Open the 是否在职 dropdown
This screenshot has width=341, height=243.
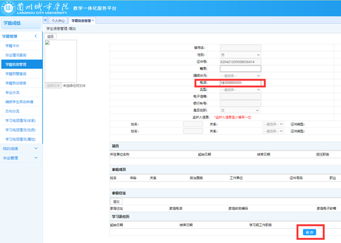coord(240,110)
